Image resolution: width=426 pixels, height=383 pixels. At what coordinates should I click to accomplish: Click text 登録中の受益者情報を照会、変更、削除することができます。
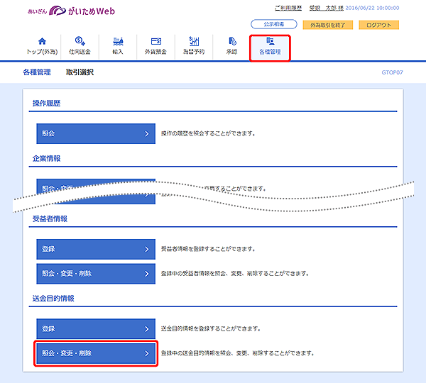[x=235, y=274]
